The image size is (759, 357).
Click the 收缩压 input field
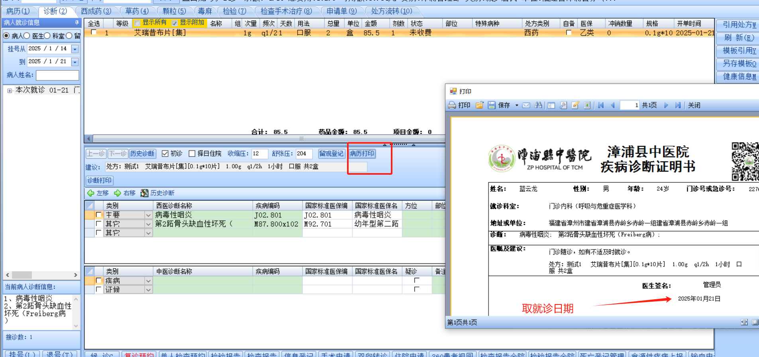click(259, 154)
